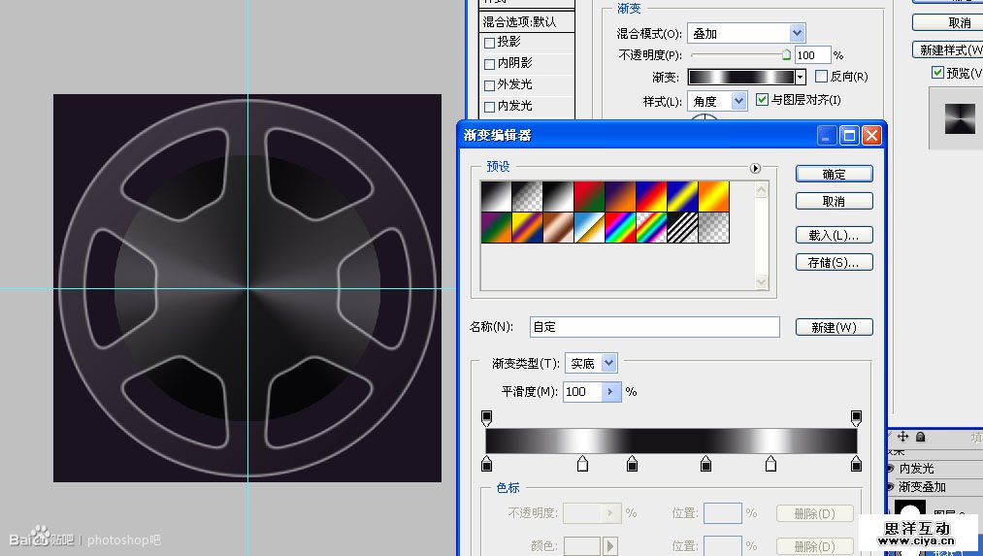Viewport: 983px width, 556px height.
Task: Adjust the 不透明度 opacity slider handle
Action: pos(786,55)
